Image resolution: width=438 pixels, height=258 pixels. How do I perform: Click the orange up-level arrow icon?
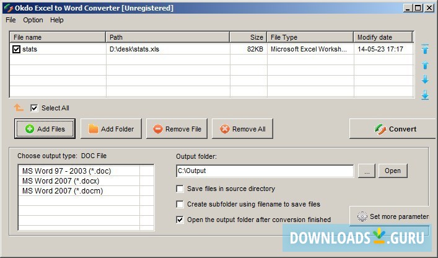19,108
